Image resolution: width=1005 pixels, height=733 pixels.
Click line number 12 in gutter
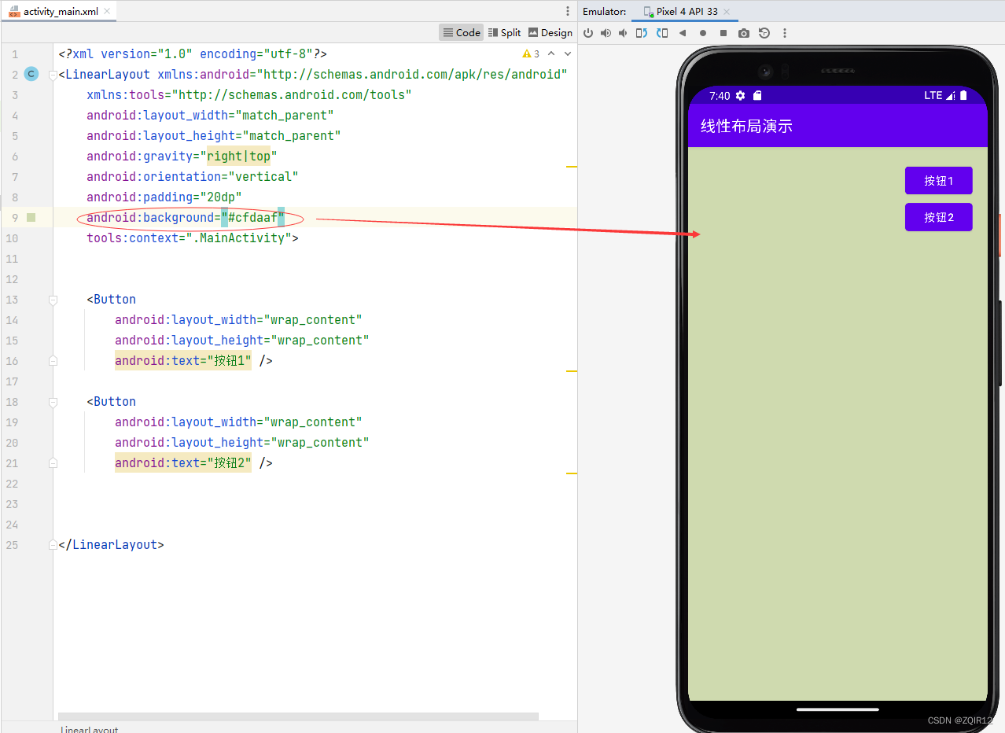12,278
